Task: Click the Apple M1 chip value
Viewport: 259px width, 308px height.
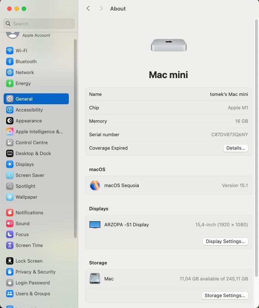Action: tap(238, 108)
